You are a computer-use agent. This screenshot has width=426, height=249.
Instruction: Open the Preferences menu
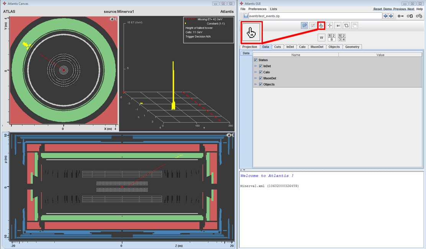click(x=257, y=9)
